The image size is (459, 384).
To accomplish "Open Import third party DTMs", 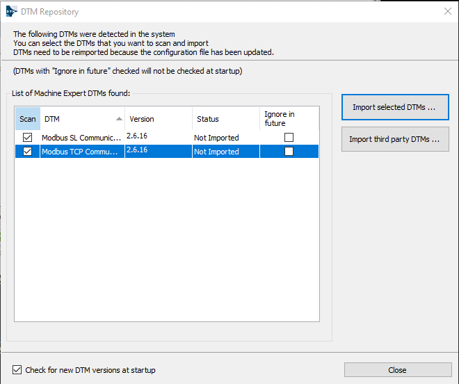I will (x=395, y=139).
